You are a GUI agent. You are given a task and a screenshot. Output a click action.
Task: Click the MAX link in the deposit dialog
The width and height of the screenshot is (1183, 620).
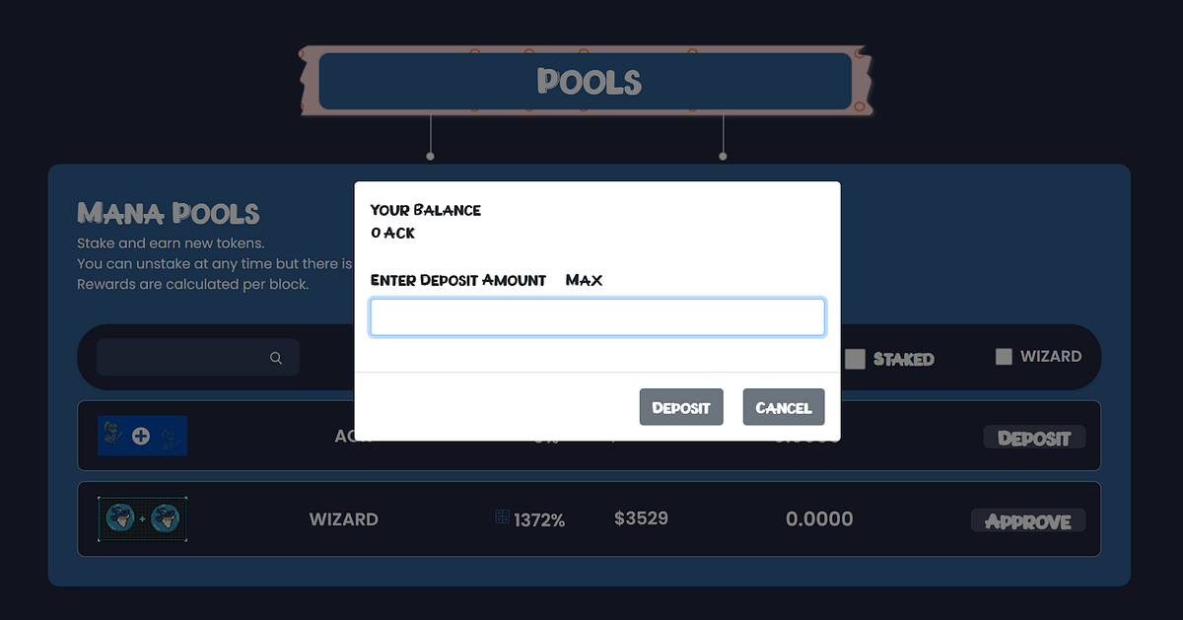[x=584, y=280]
